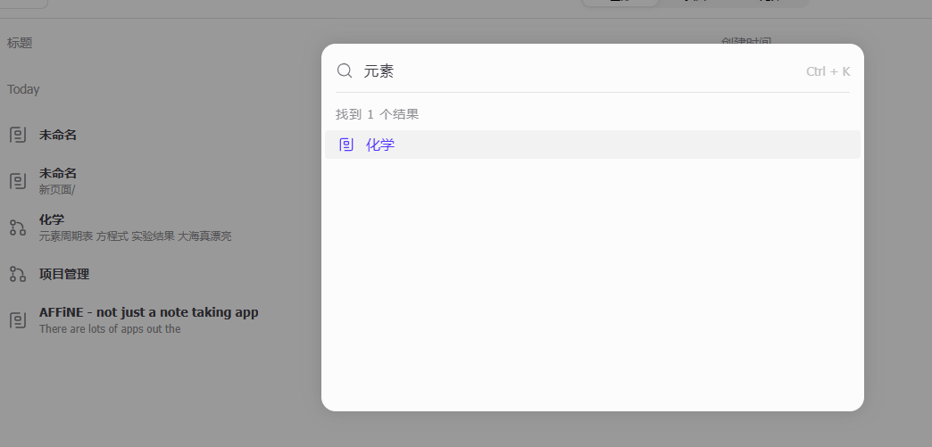Image resolution: width=932 pixels, height=447 pixels.
Task: Open the 化学 page from the list
Action: [x=52, y=220]
